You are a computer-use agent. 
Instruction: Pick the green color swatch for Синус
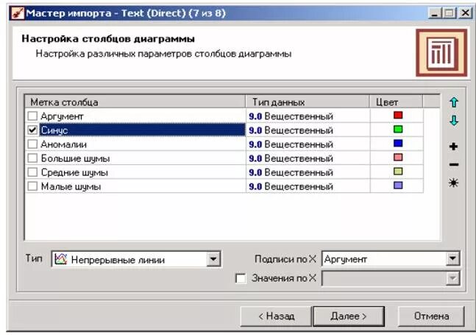(x=398, y=129)
